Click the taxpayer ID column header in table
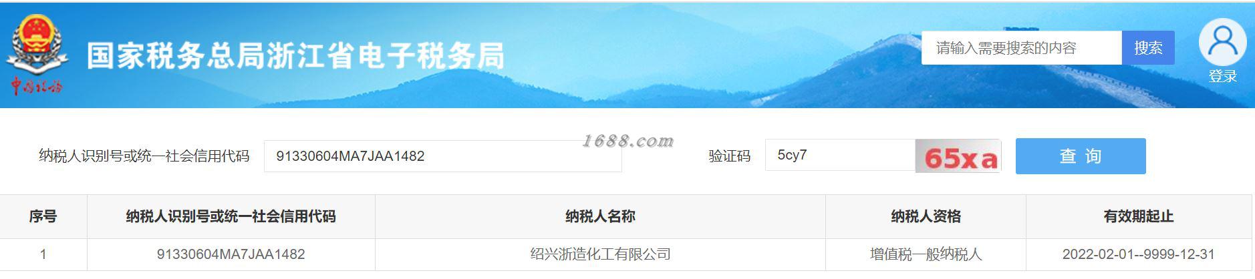 point(231,216)
